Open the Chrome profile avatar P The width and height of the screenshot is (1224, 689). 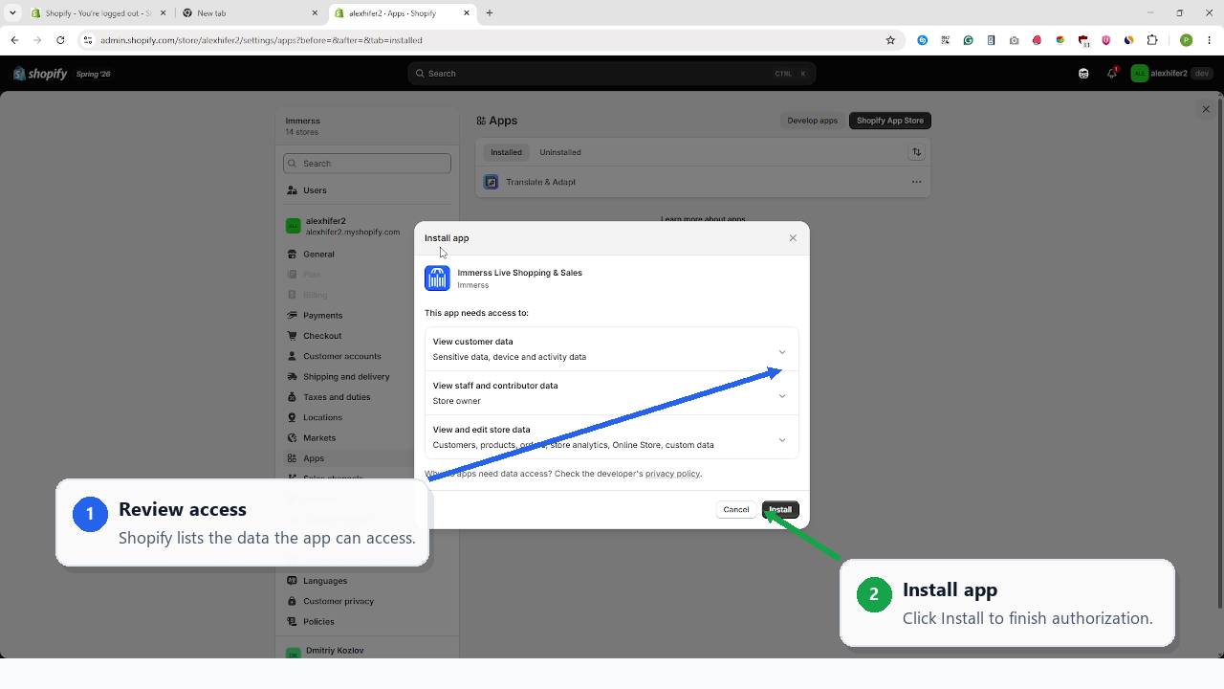pos(1186,40)
